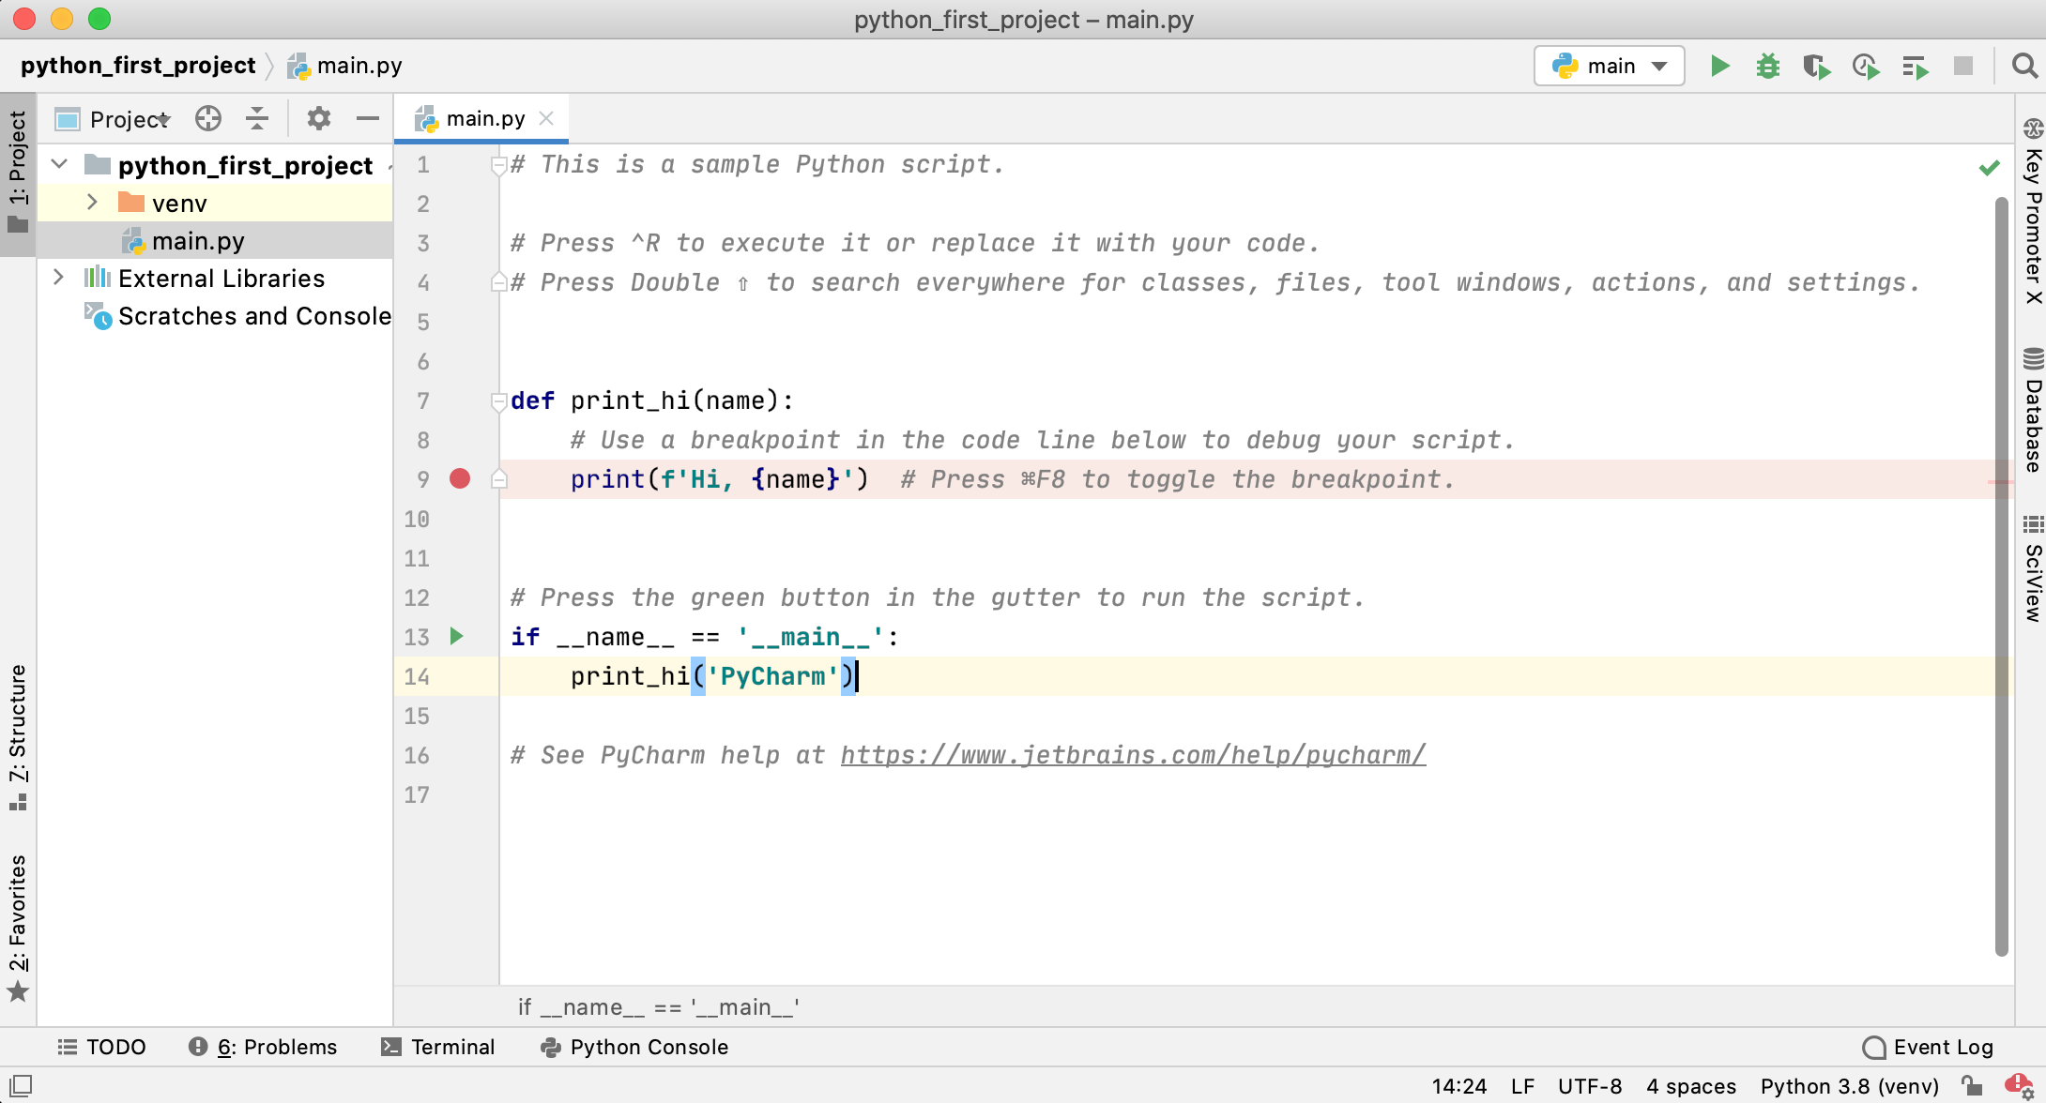This screenshot has height=1103, width=2046.
Task: Click the green Run button in toolbar
Action: coord(1719,66)
